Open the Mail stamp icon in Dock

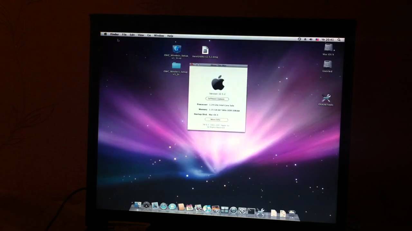pos(155,205)
